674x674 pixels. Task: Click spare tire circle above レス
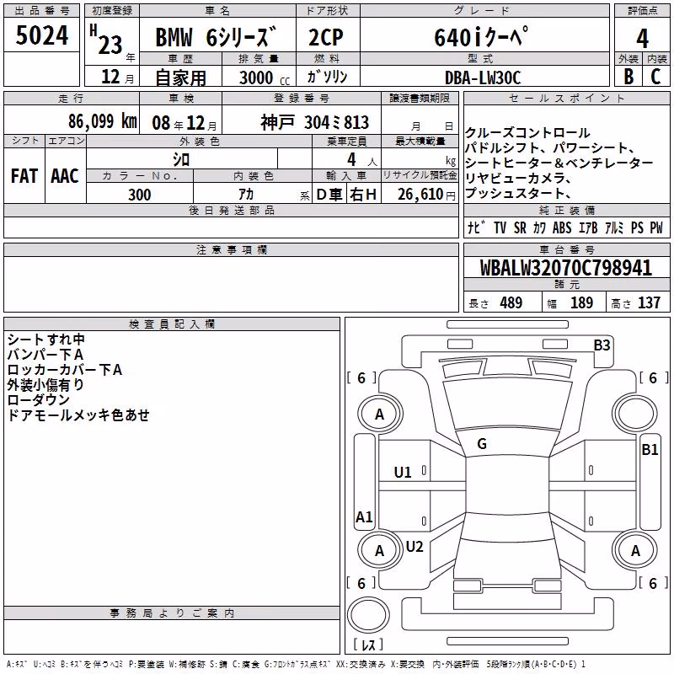coord(368,615)
